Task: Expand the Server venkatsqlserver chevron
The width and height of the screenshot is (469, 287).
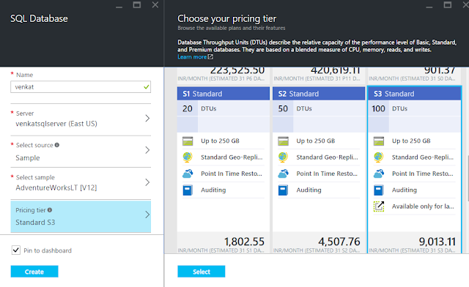Action: click(147, 119)
